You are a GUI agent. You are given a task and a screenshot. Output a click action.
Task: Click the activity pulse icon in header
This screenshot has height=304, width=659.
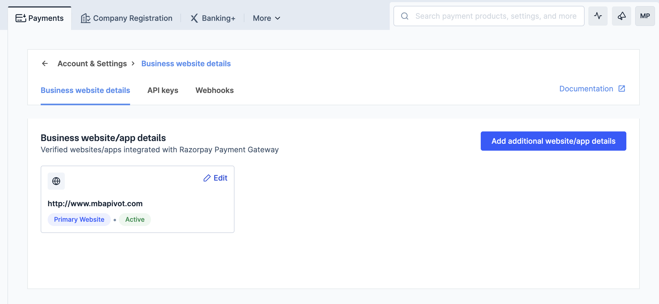point(598,16)
